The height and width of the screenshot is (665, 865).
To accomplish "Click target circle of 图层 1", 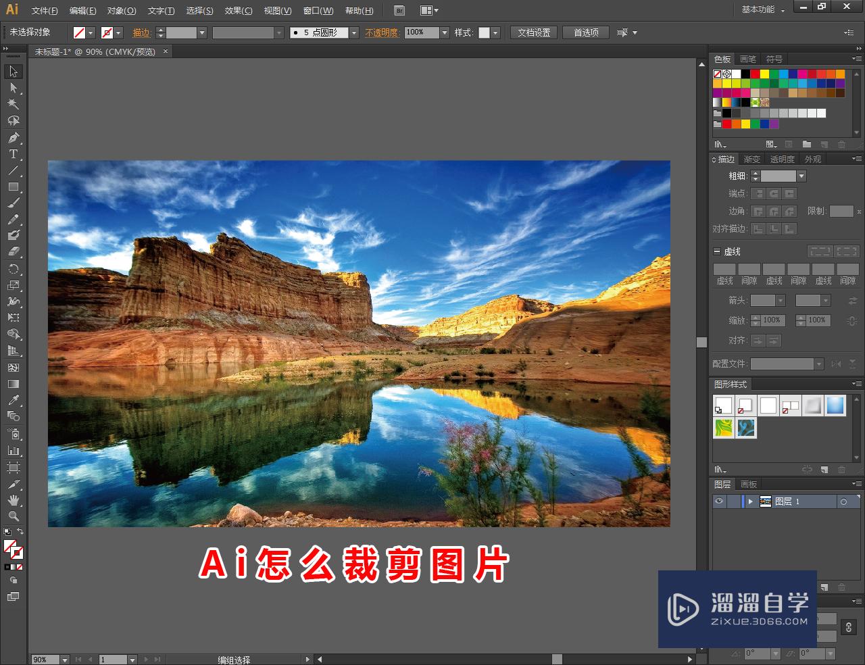I will coord(843,501).
